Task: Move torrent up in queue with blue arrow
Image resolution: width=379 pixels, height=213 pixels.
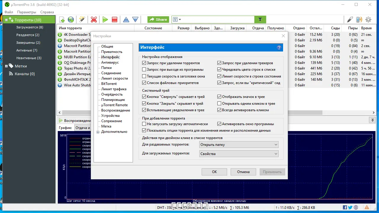Action: 126,20
